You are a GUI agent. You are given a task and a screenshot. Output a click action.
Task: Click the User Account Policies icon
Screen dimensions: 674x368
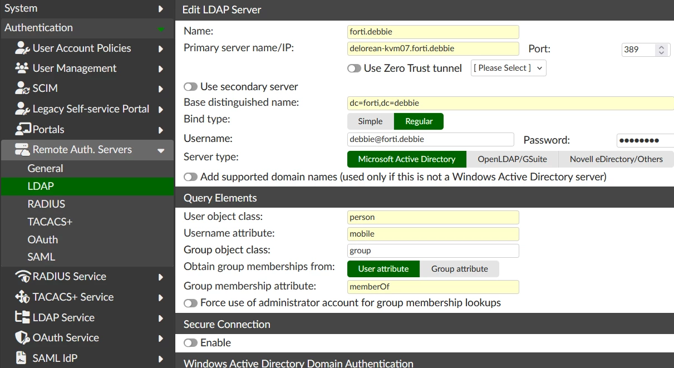[x=22, y=48]
